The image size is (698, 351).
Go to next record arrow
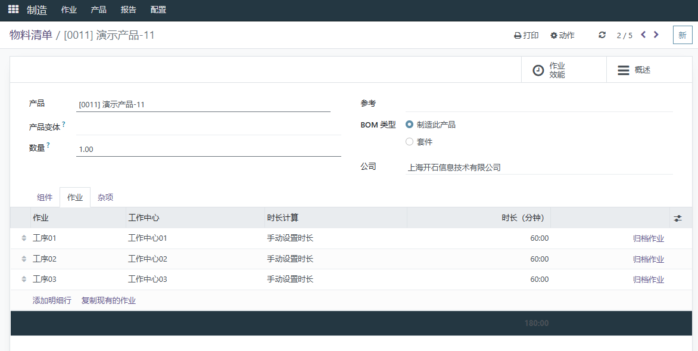[x=656, y=35]
